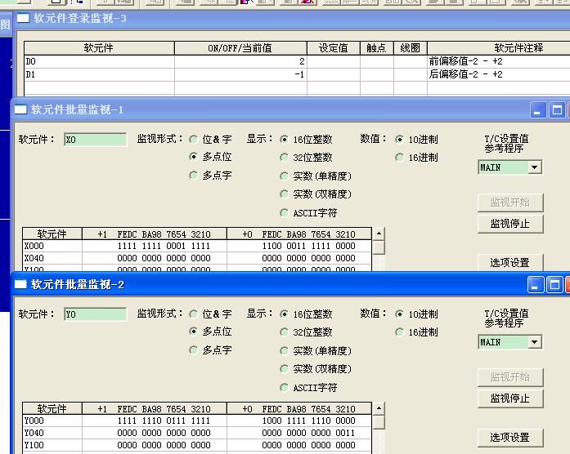Minimize the 软元件批量监视-1 window

click(538, 110)
